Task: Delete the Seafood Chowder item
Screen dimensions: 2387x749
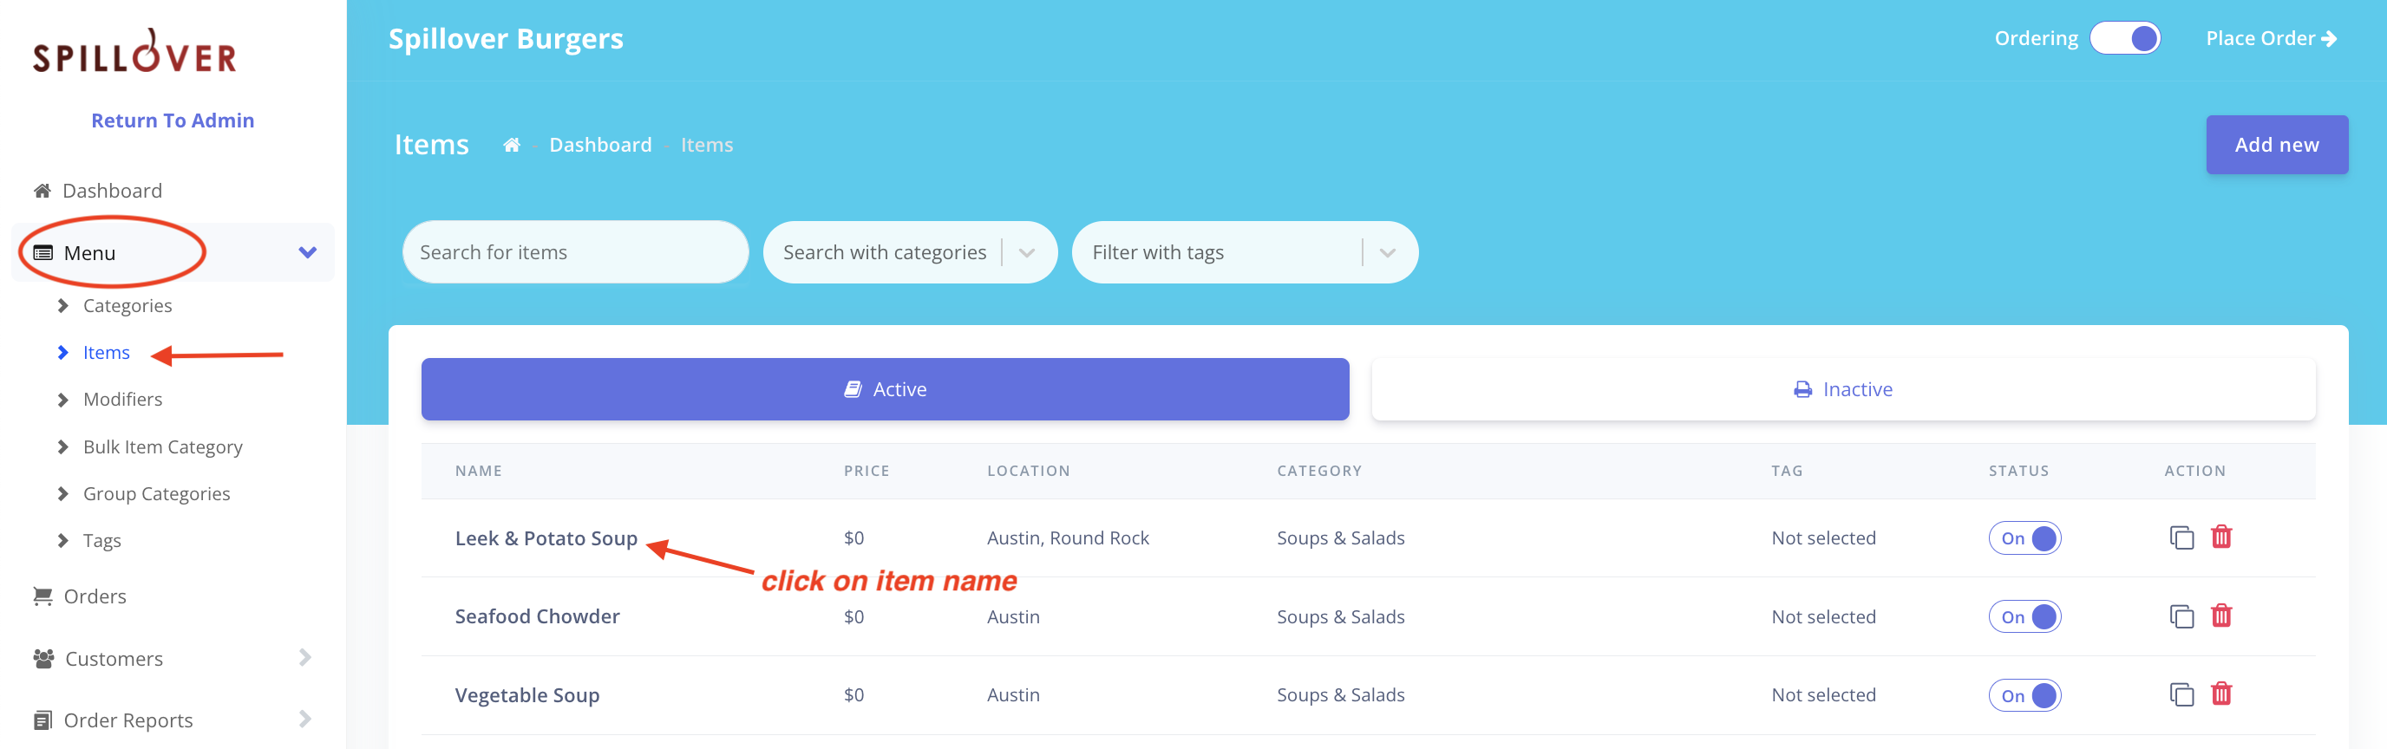Action: coord(2221,615)
